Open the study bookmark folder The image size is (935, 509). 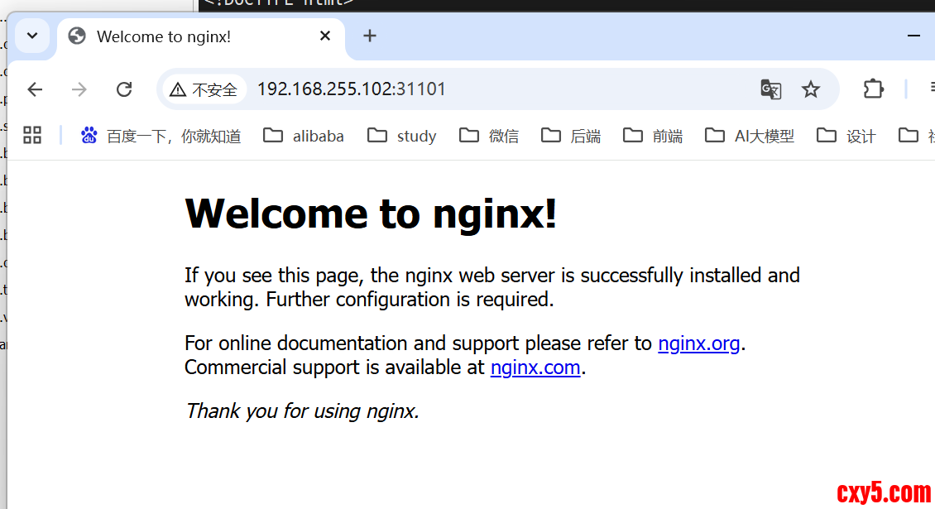[402, 136]
